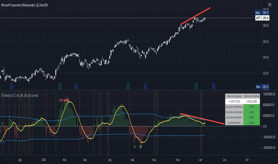The height and width of the screenshot is (164, 278).
Task: Click the Июл label on the time axis
Action: tap(178, 160)
